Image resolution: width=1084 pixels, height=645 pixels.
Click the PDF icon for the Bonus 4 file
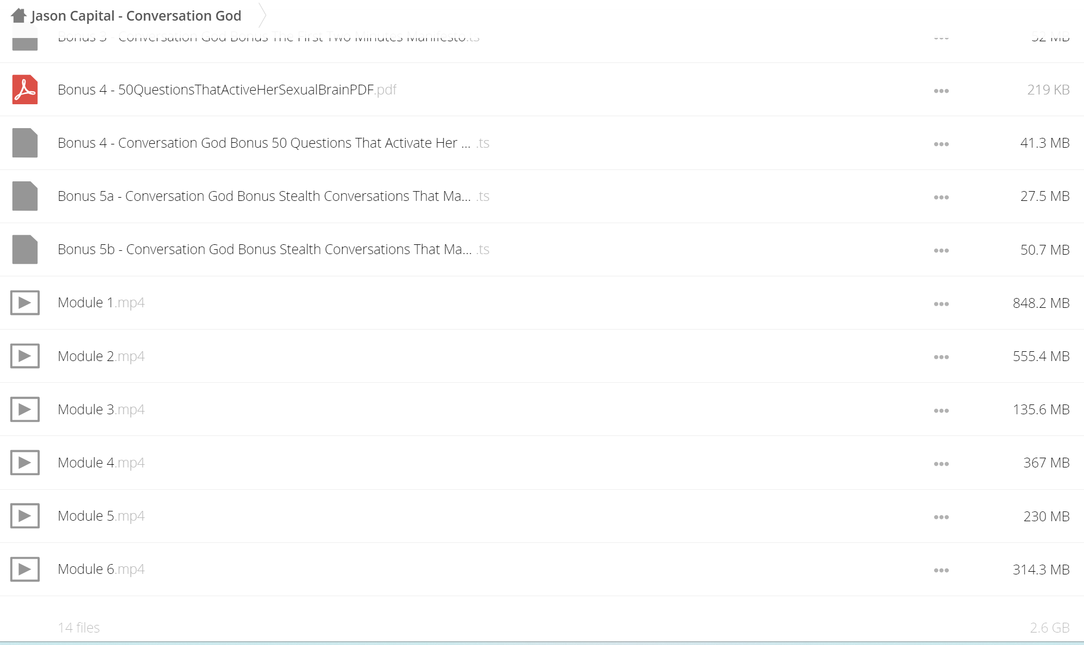pyautogui.click(x=25, y=90)
